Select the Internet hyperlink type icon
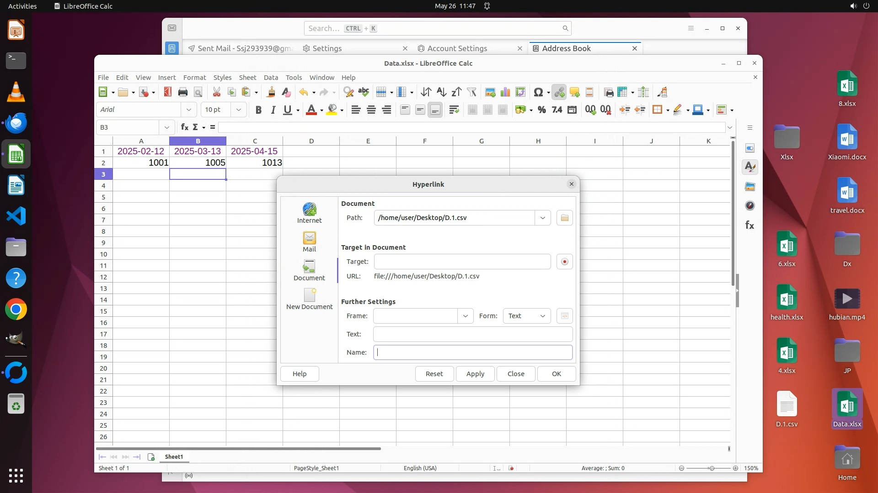Screen dimensions: 878x493 pos(309,212)
